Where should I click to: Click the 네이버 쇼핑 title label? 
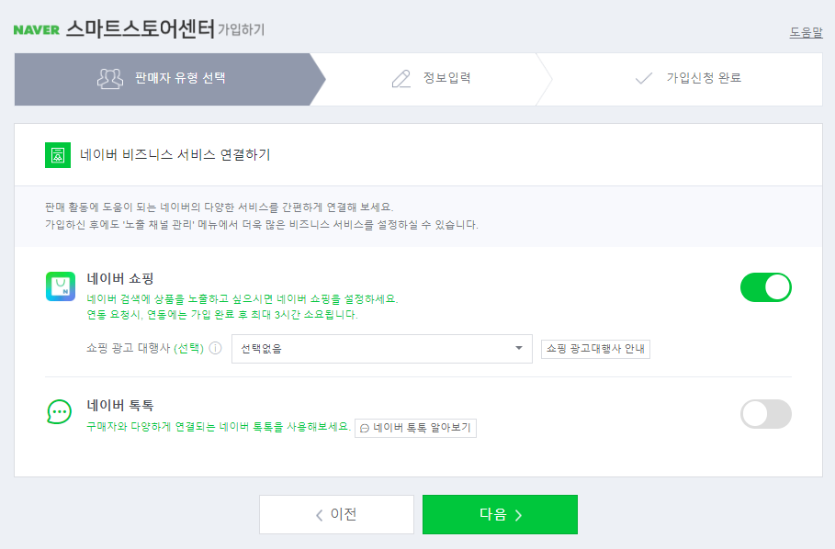click(120, 278)
